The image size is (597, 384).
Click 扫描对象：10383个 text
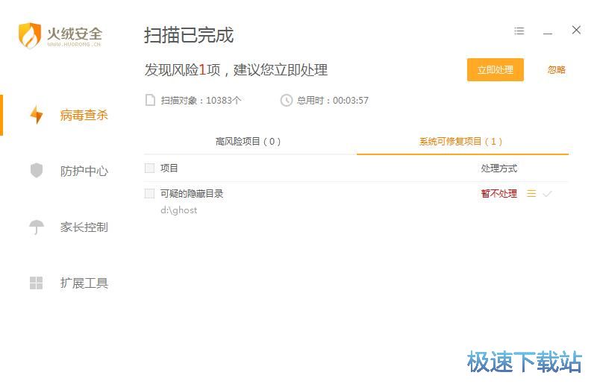click(x=201, y=101)
